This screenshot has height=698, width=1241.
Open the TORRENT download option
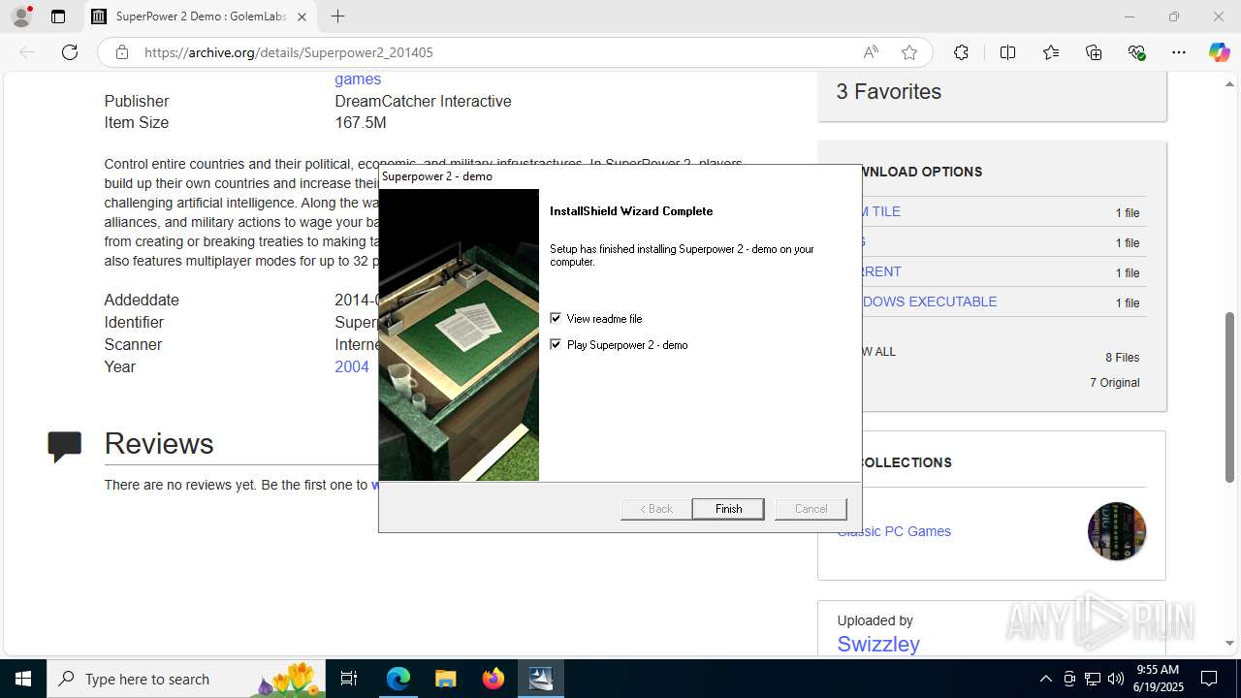point(880,271)
